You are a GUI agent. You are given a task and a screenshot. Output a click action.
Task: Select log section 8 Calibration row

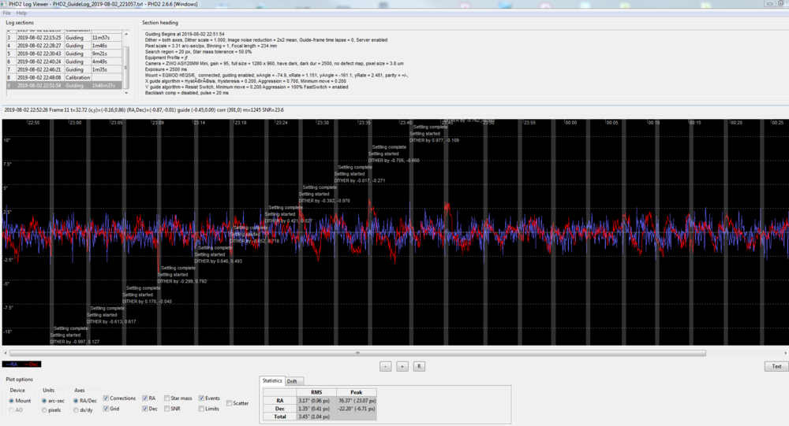[64, 77]
